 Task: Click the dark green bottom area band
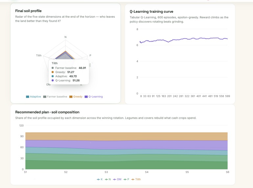click(126, 165)
